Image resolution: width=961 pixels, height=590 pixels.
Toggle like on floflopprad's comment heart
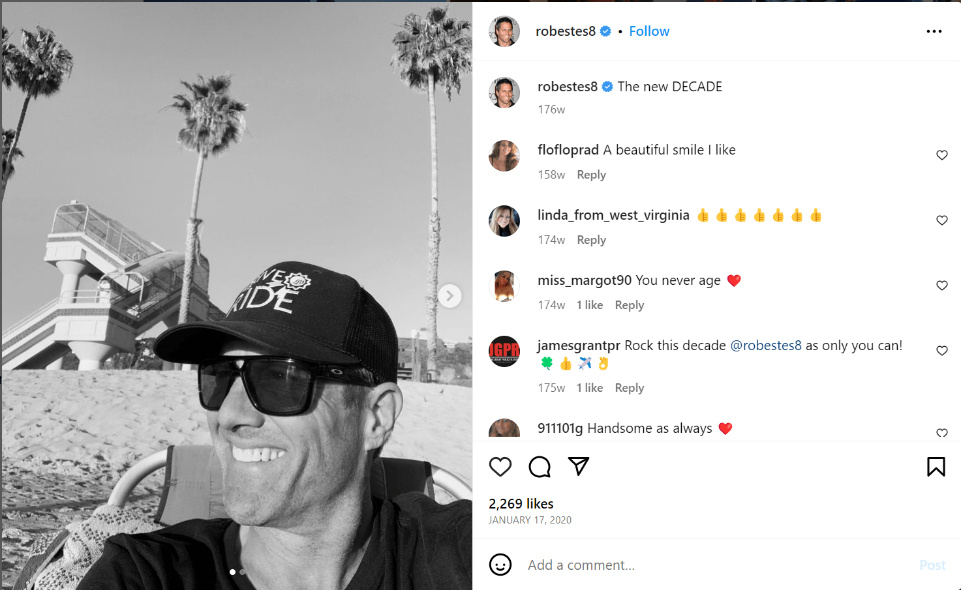941,155
